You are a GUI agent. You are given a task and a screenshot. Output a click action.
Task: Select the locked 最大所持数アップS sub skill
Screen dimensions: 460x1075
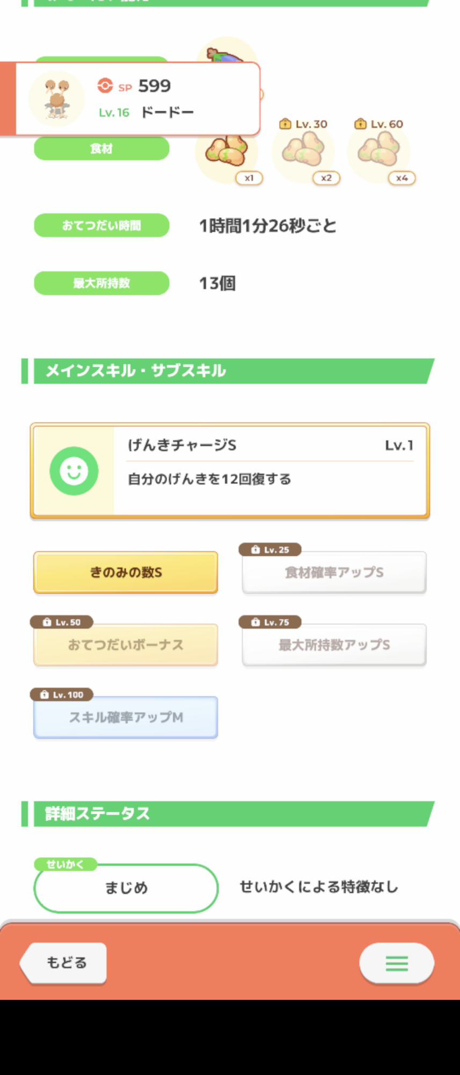(334, 645)
